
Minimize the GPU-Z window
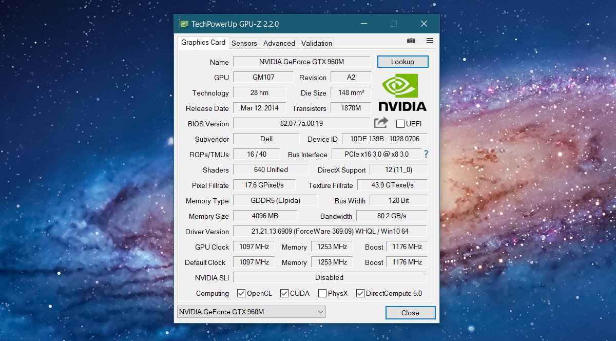(363, 24)
